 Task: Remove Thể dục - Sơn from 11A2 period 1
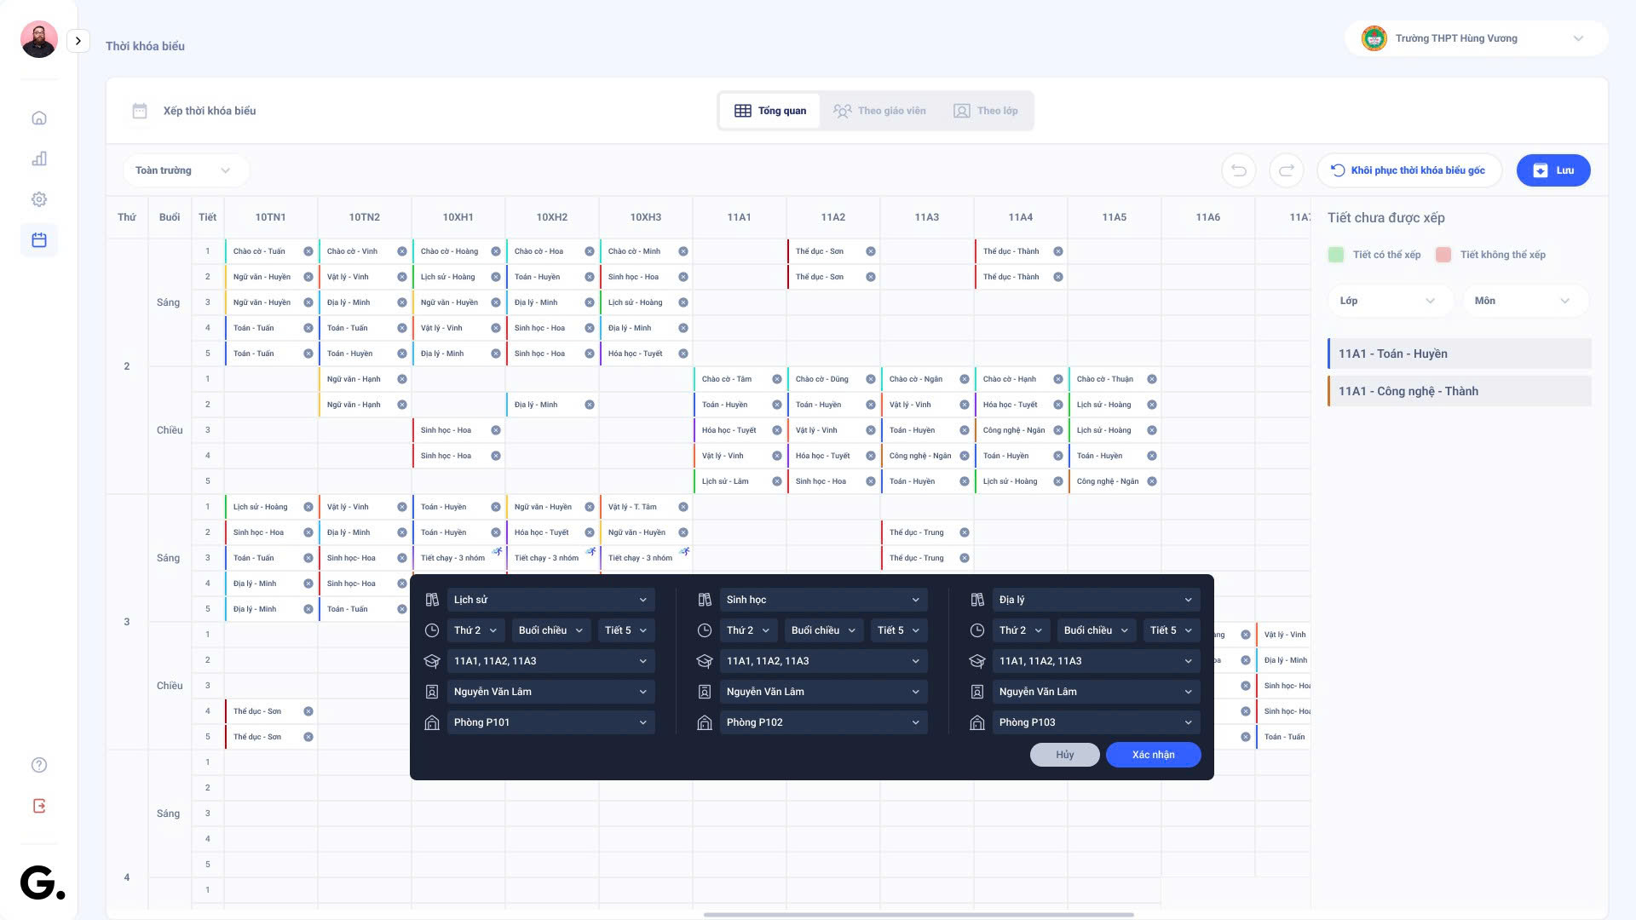pyautogui.click(x=871, y=251)
